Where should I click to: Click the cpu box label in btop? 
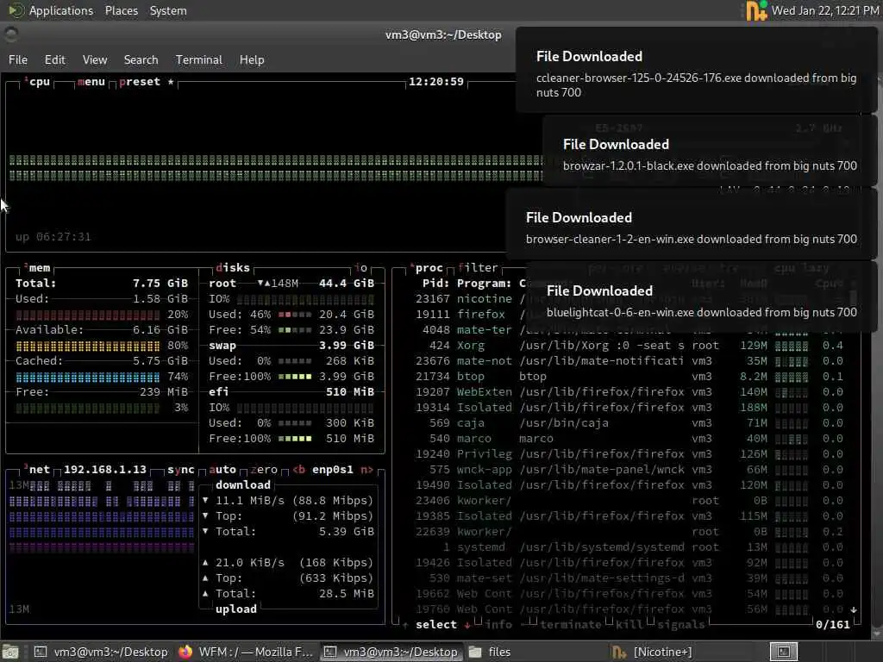(38, 82)
